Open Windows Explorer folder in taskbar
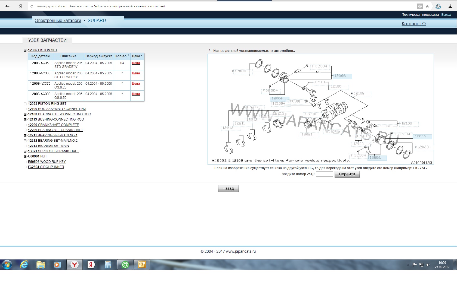Viewport: 457px width, 285px height. 41,265
